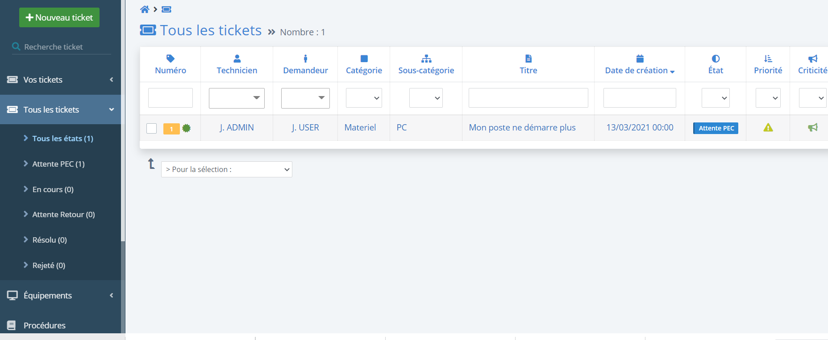Click the green badge beside ticket number
Image resolution: width=828 pixels, height=340 pixels.
tap(187, 129)
